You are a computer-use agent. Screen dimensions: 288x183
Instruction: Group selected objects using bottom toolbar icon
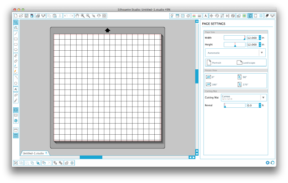pos(16,163)
